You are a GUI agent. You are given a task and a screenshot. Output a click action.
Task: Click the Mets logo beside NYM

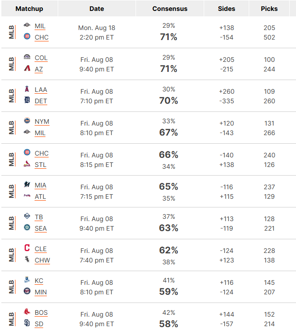coord(27,121)
